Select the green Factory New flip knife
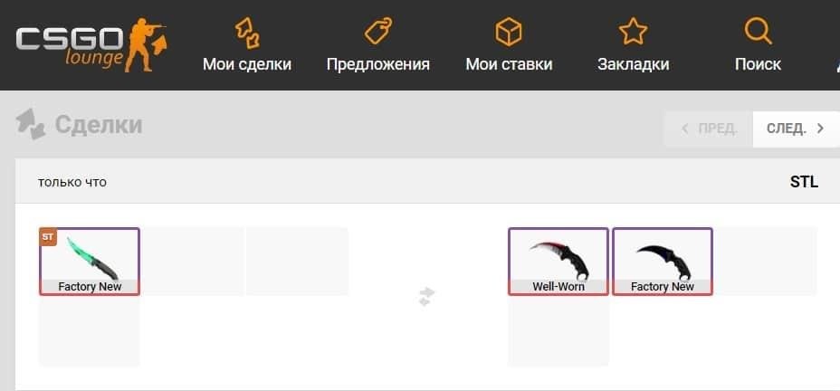840x391 pixels. click(90, 262)
